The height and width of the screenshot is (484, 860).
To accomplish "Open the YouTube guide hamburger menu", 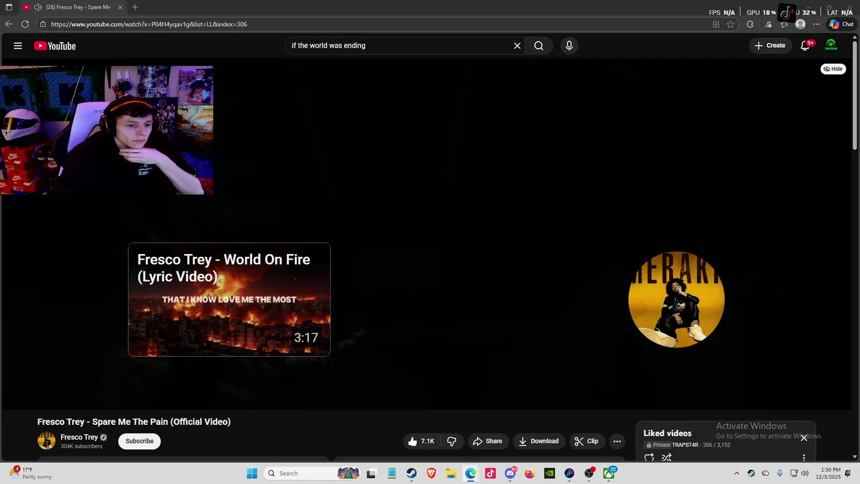I will coord(18,46).
